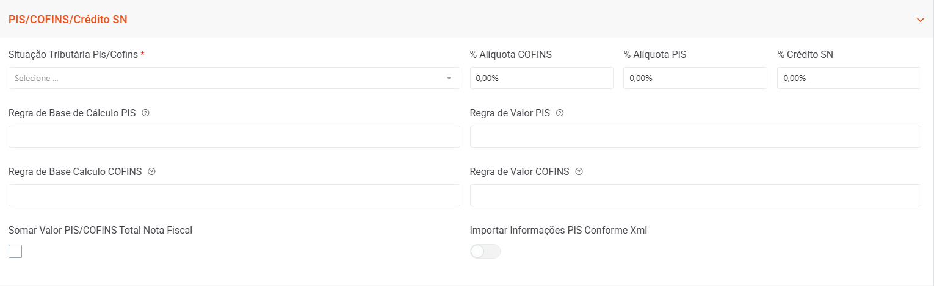Check Somar Valor PIS/COFINS Total Nota Fiscal
The height and width of the screenshot is (286, 934).
click(15, 251)
